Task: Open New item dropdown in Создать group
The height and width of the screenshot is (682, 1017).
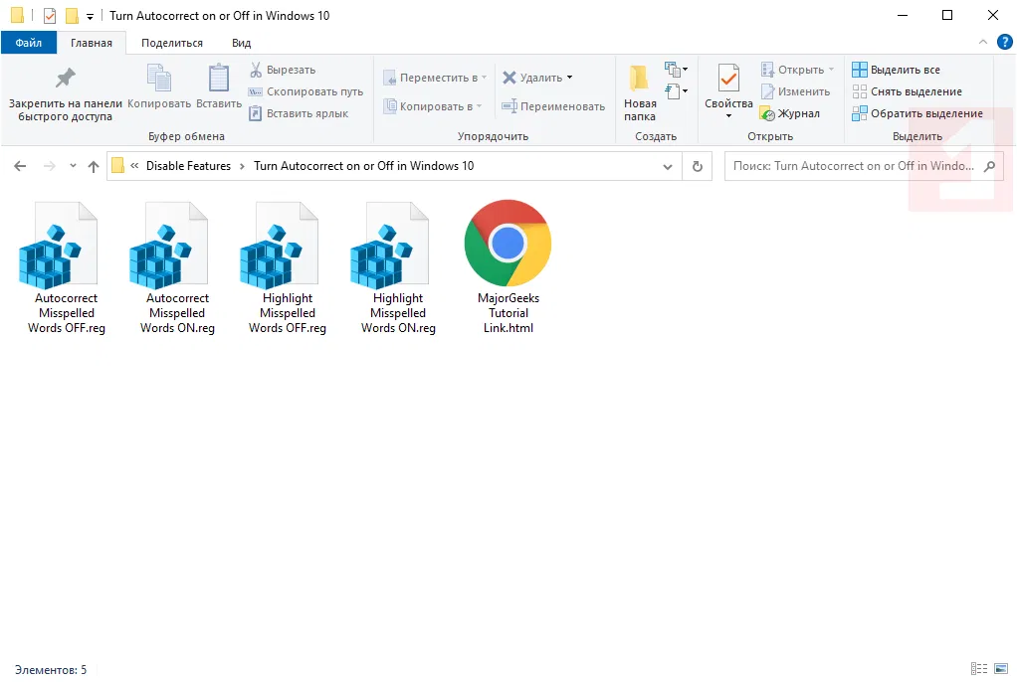Action: click(676, 69)
